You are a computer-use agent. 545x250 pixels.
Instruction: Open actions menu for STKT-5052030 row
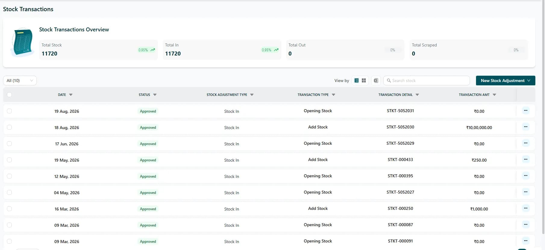click(525, 127)
